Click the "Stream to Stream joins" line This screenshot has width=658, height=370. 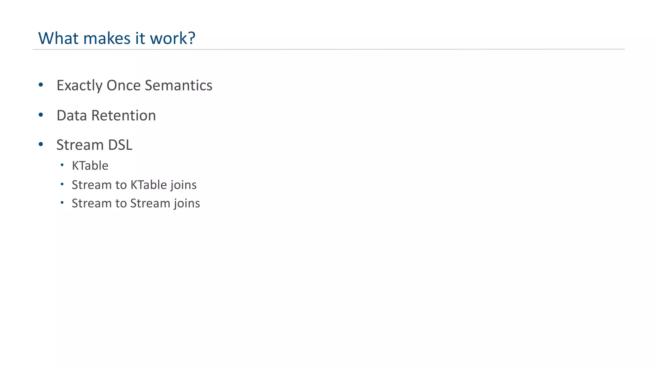[x=136, y=203]
